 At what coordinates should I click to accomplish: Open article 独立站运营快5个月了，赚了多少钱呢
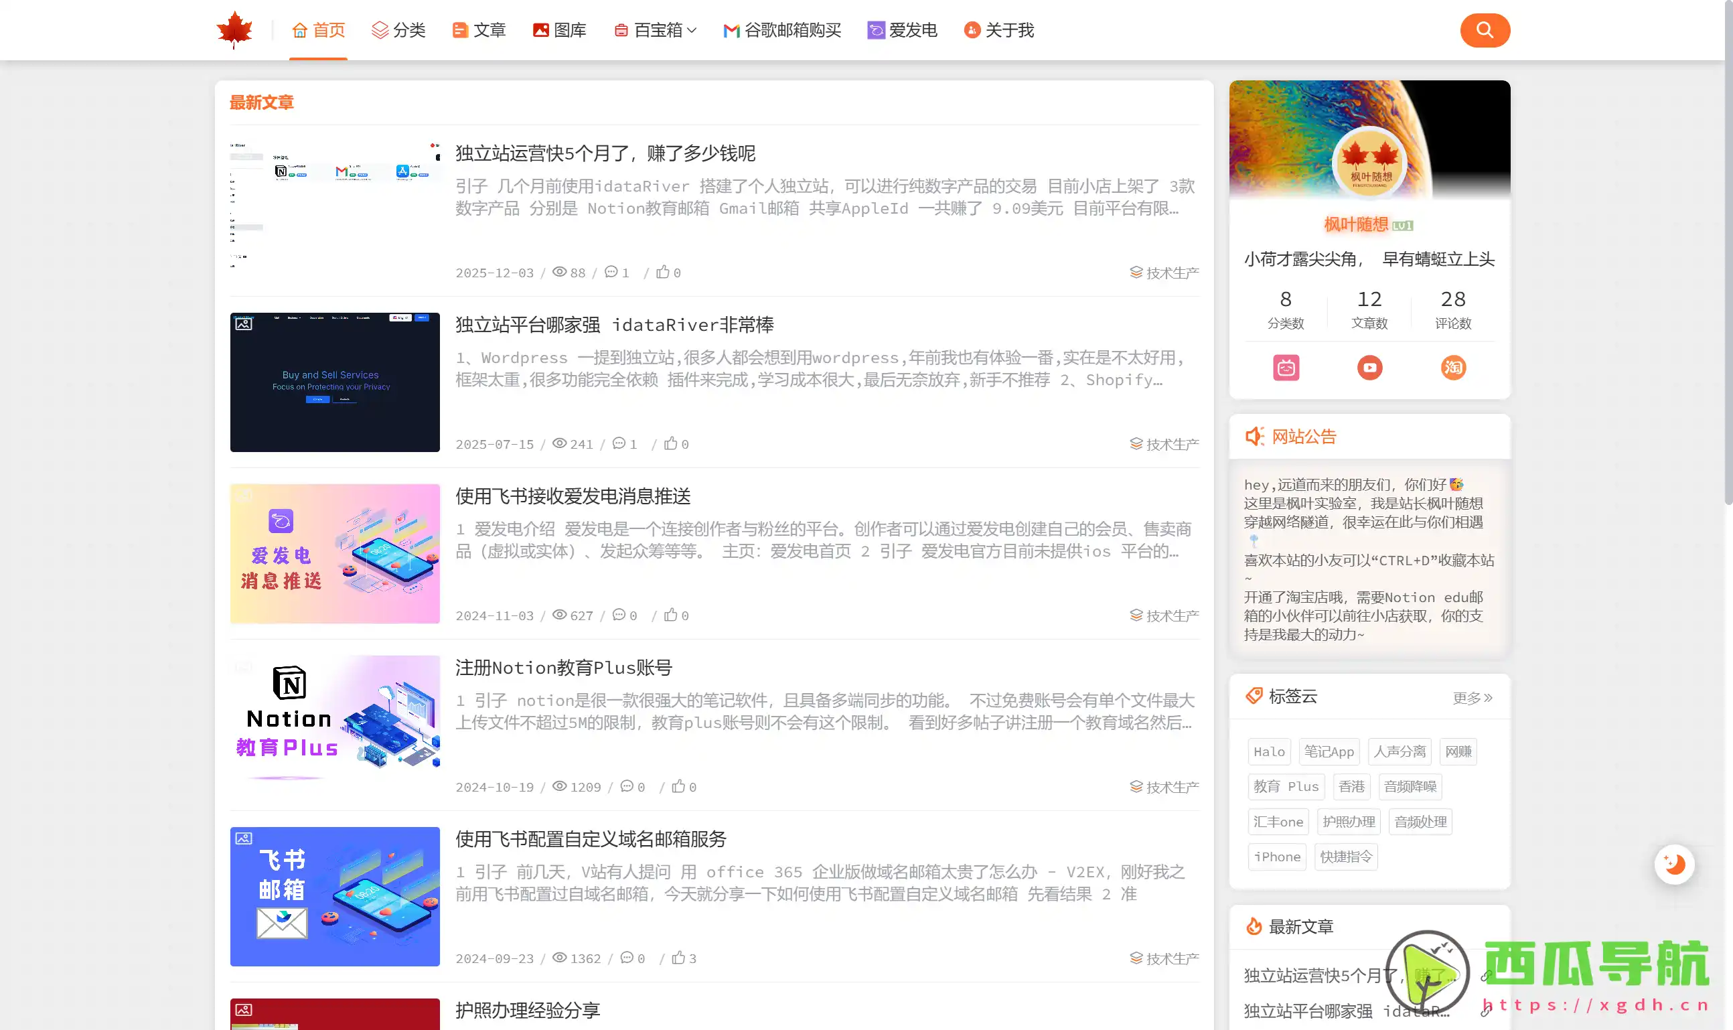pos(605,153)
